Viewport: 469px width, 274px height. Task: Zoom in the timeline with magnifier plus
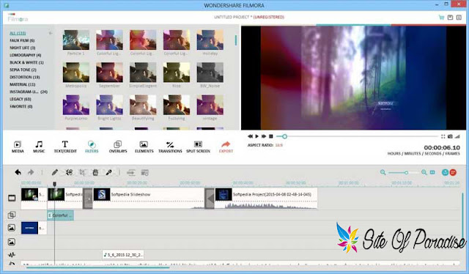[424, 172]
